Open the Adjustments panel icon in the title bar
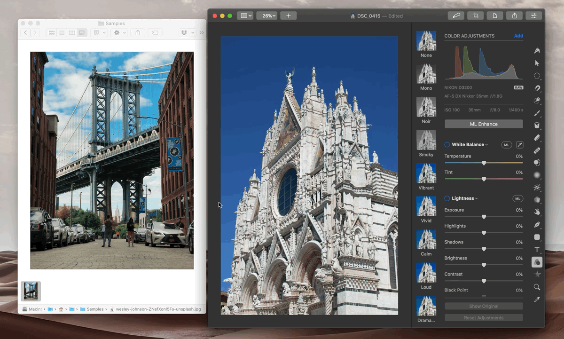The image size is (564, 339). point(533,15)
